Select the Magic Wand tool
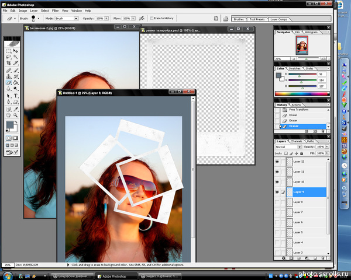Viewport: 351px width, 280px height. 15,57
